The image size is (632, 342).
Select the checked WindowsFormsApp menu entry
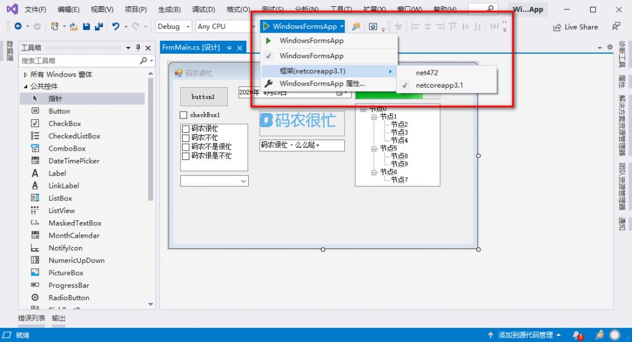(x=330, y=56)
